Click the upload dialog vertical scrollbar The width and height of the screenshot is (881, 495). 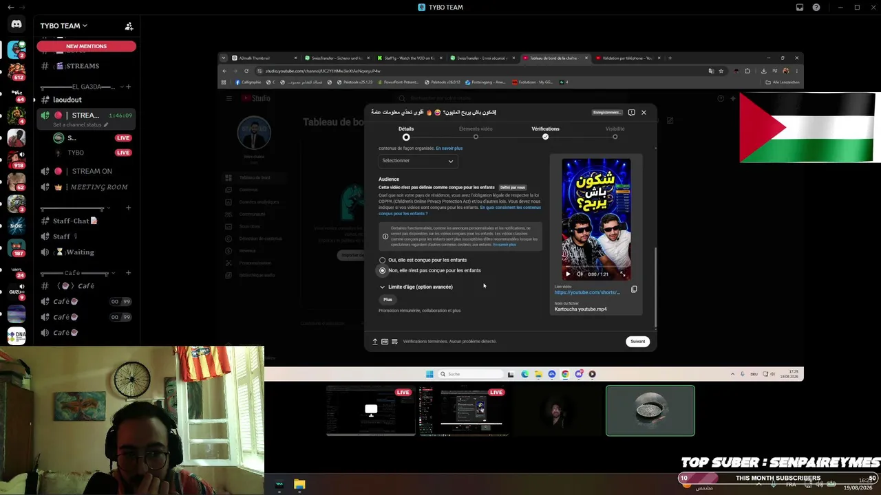tap(655, 287)
